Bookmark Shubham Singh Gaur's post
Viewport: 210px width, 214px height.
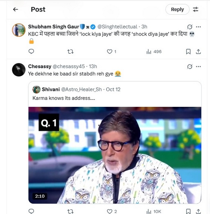(188, 51)
